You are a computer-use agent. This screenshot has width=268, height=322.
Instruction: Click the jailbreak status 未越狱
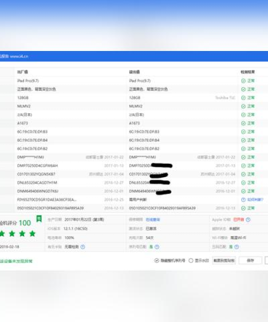[x=234, y=229]
